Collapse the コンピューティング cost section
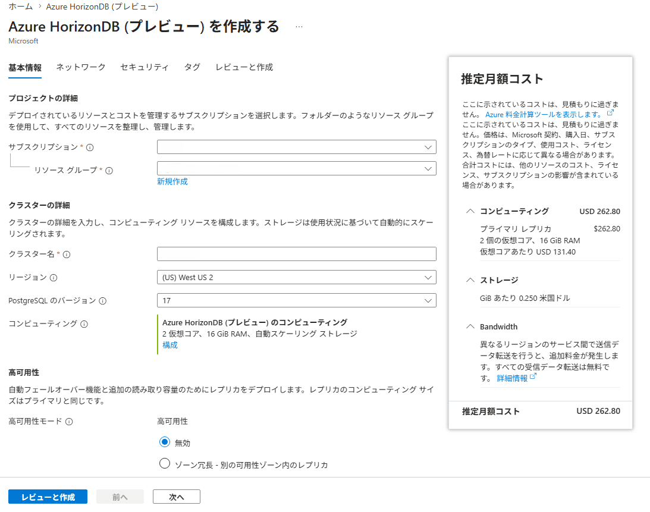The height and width of the screenshot is (512, 650). pos(470,211)
